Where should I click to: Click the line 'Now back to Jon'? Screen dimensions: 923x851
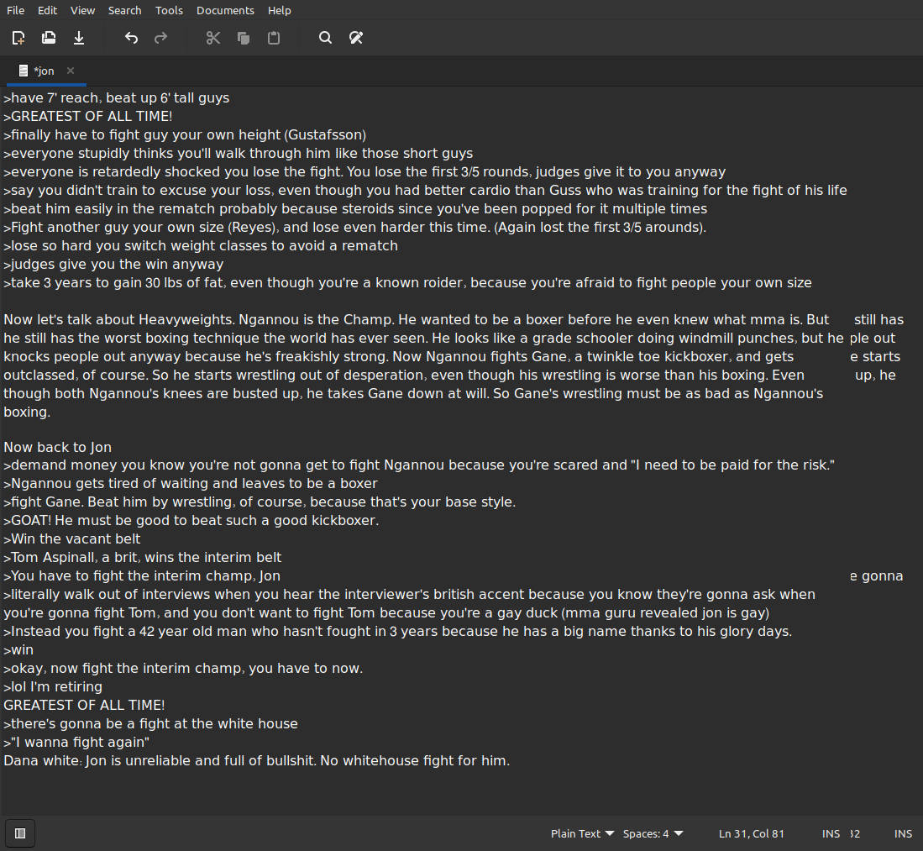coord(58,448)
